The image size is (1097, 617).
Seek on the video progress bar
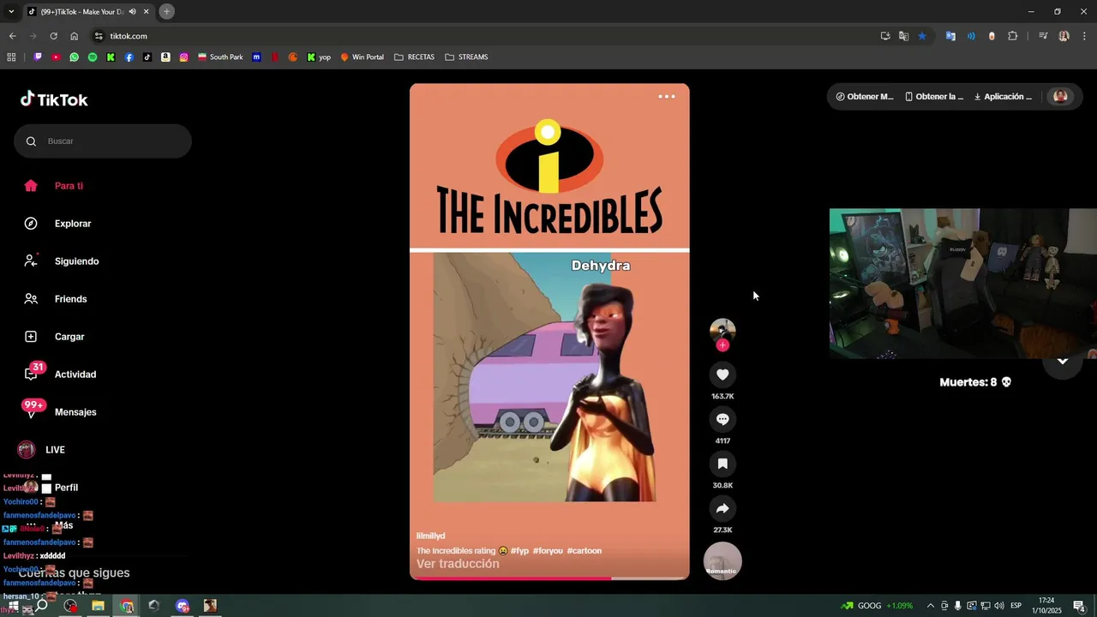549,578
